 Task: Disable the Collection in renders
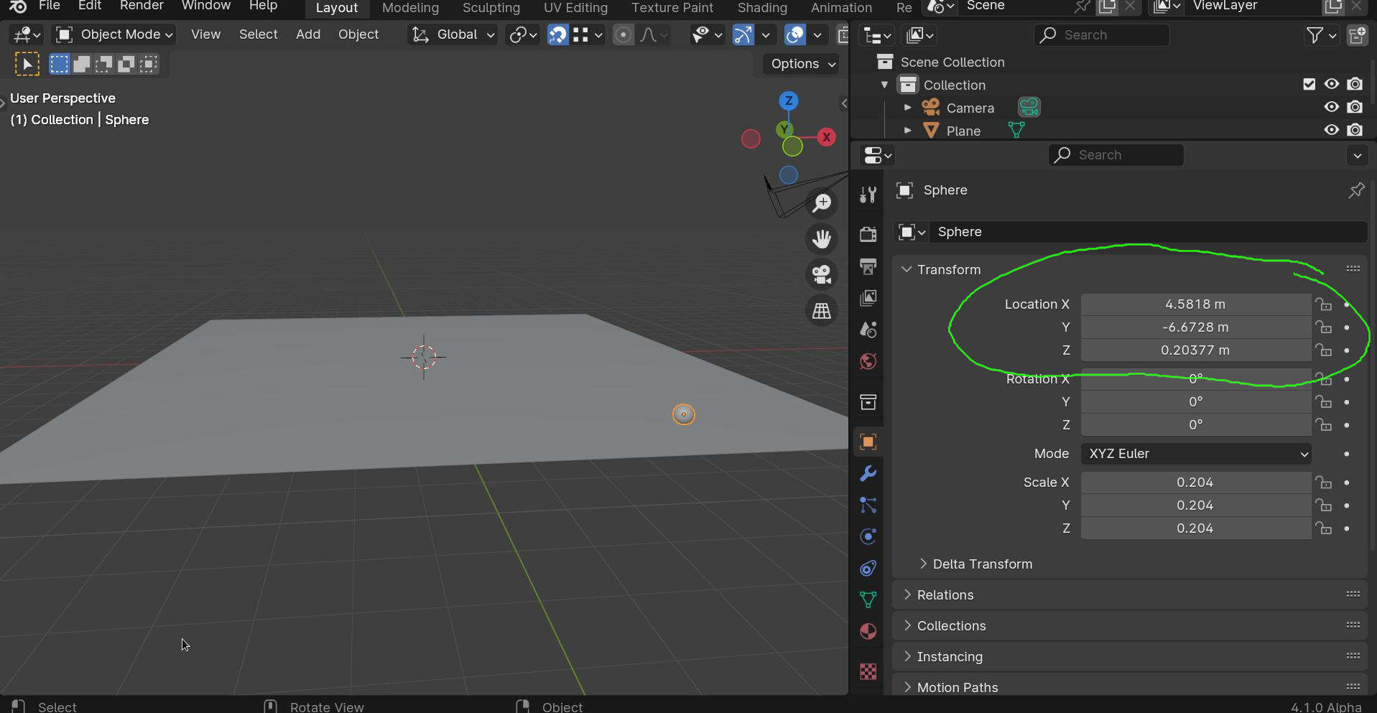tap(1355, 84)
